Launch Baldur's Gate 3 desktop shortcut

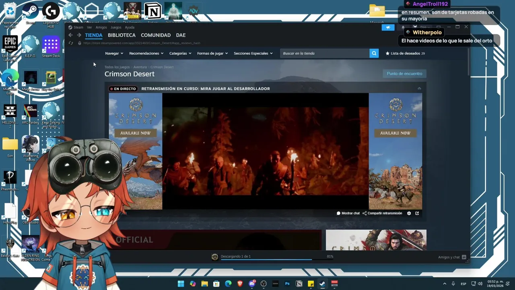click(x=10, y=249)
